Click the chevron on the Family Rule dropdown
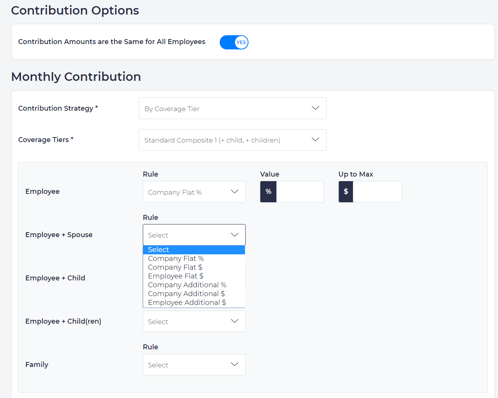This screenshot has height=398, width=498. point(235,364)
